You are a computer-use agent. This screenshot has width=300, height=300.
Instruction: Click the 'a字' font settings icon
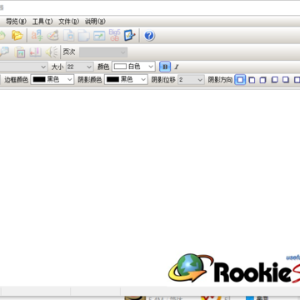pyautogui.click(x=37, y=36)
